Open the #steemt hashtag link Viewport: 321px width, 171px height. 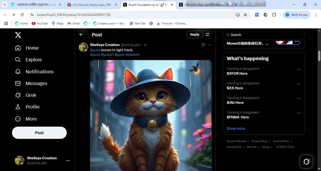[x=132, y=55]
